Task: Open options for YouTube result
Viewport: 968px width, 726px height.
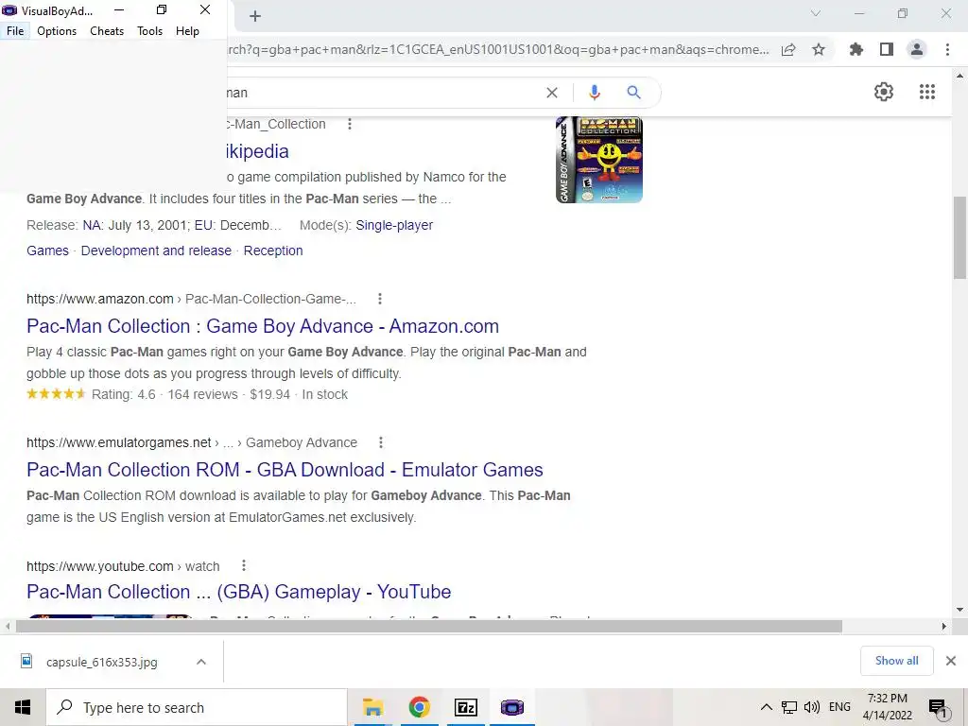Action: coord(244,565)
